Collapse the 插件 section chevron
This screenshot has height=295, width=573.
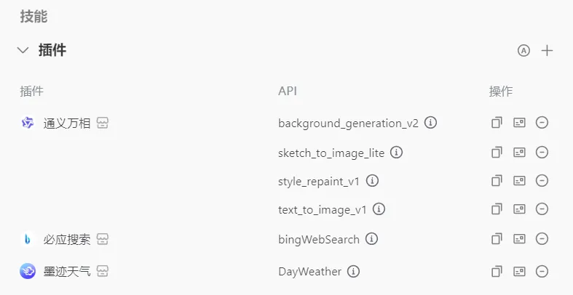pyautogui.click(x=23, y=50)
